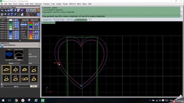
Task: Open the Curve menu
Action: tap(15, 4)
